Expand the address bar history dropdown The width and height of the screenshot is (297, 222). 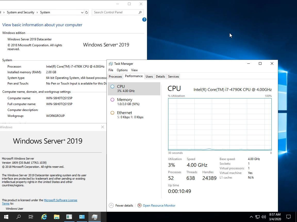pos(82,12)
